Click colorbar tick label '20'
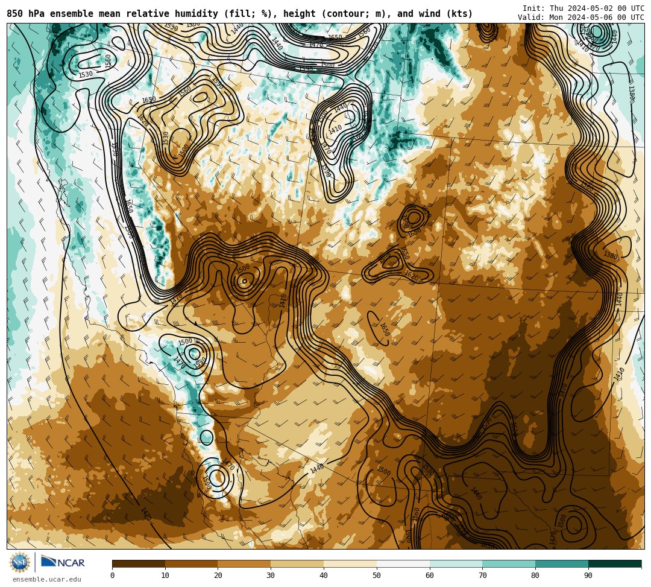Screen dimensions: 651x587 218,576
